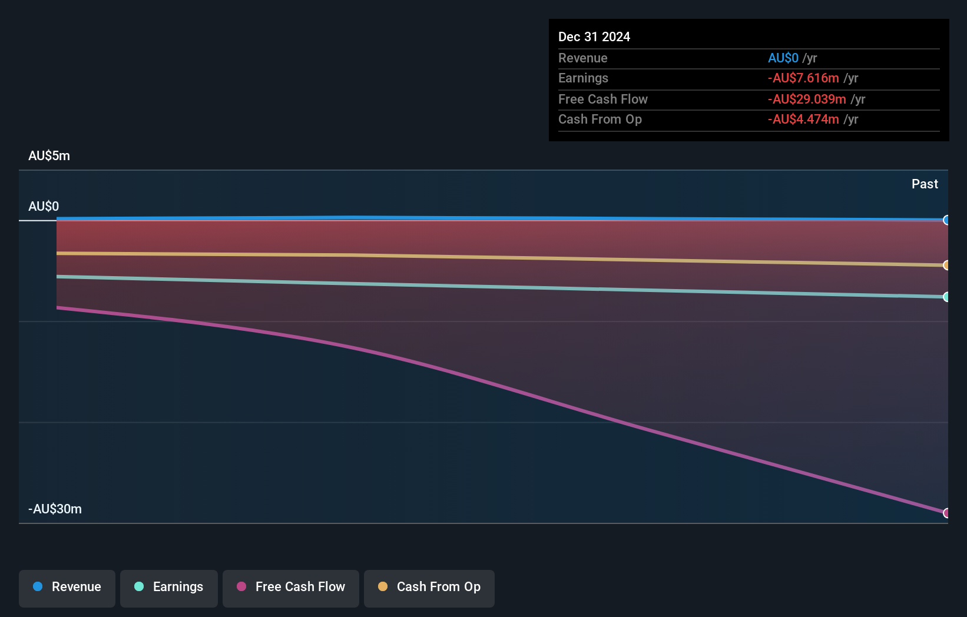Toggle the Free Cash Flow legend button
This screenshot has width=967, height=617.
pyautogui.click(x=291, y=588)
